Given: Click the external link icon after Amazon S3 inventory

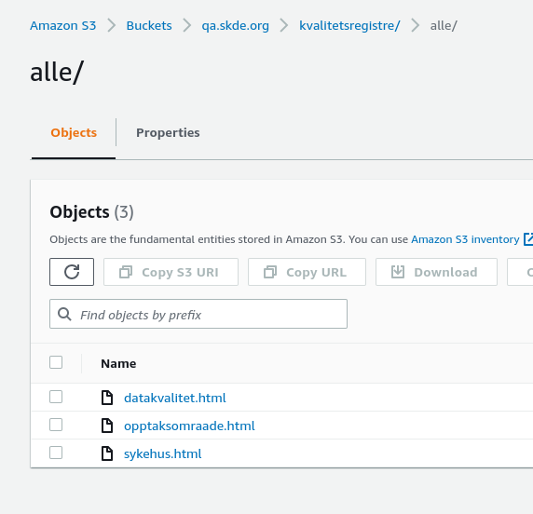Looking at the screenshot, I should [528, 239].
